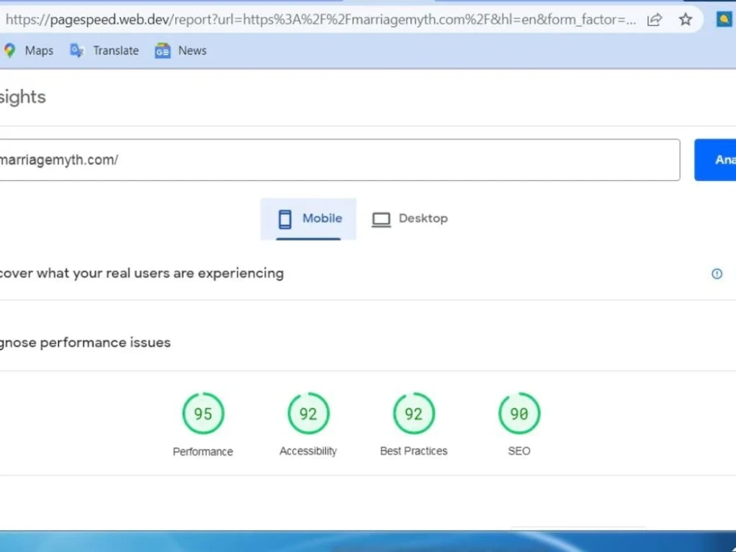Image resolution: width=736 pixels, height=552 pixels.
Task: Open the Translate bookmark
Action: [x=105, y=51]
